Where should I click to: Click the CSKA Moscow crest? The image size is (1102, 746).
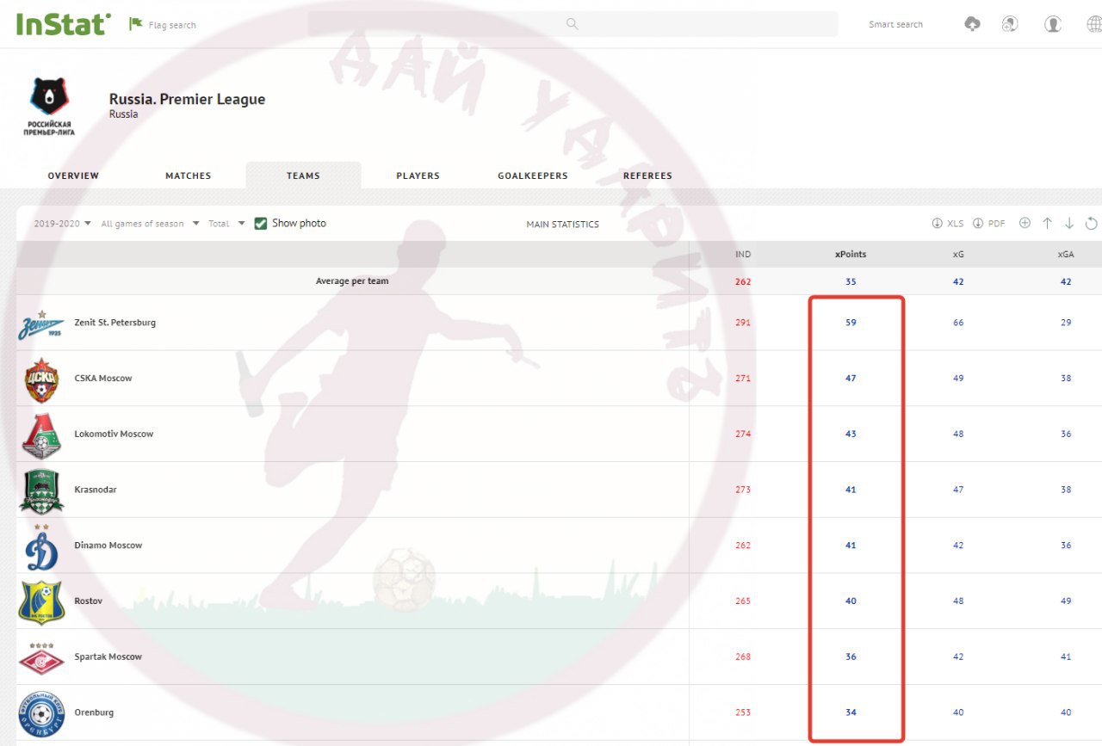[x=41, y=379]
